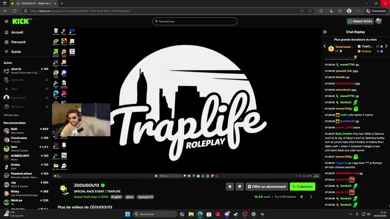
Task: Open the browser Favorites list
Action: tap(340, 11)
